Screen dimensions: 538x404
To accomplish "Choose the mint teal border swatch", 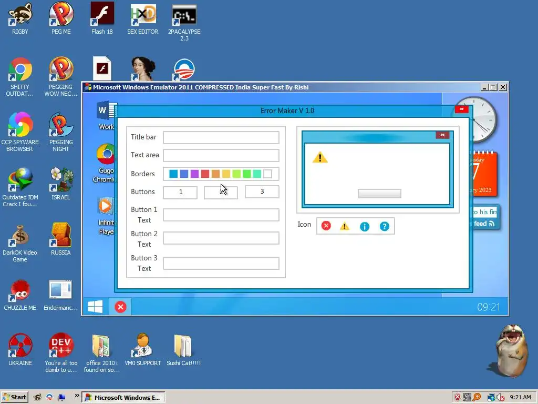I will point(257,174).
